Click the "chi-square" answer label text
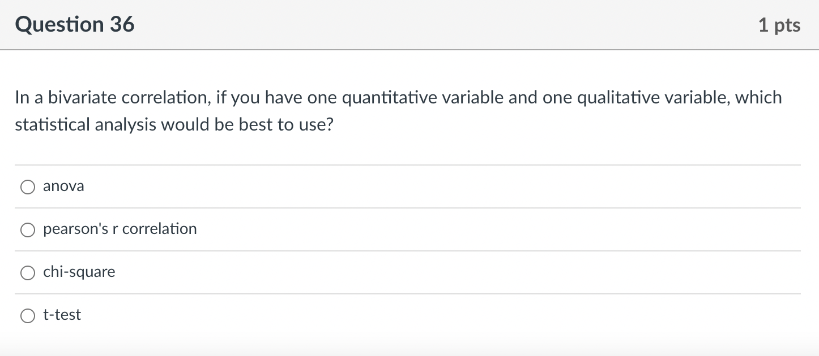The height and width of the screenshot is (356, 819). pyautogui.click(x=79, y=272)
